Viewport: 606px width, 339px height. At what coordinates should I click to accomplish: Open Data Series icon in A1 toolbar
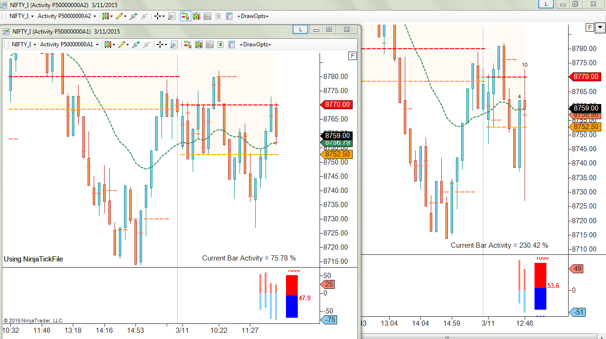coord(198,44)
